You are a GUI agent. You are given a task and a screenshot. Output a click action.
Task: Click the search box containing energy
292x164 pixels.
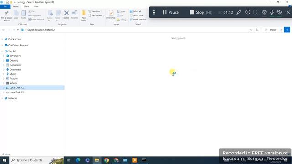tap(273, 30)
